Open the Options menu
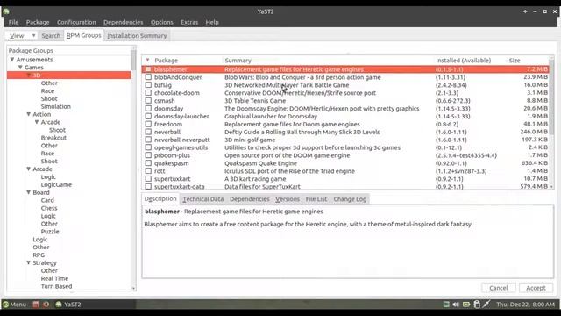 161,22
